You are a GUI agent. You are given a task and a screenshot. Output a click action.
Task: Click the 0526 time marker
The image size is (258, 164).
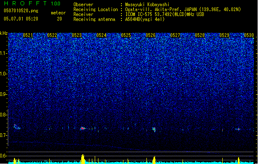tap(151, 35)
